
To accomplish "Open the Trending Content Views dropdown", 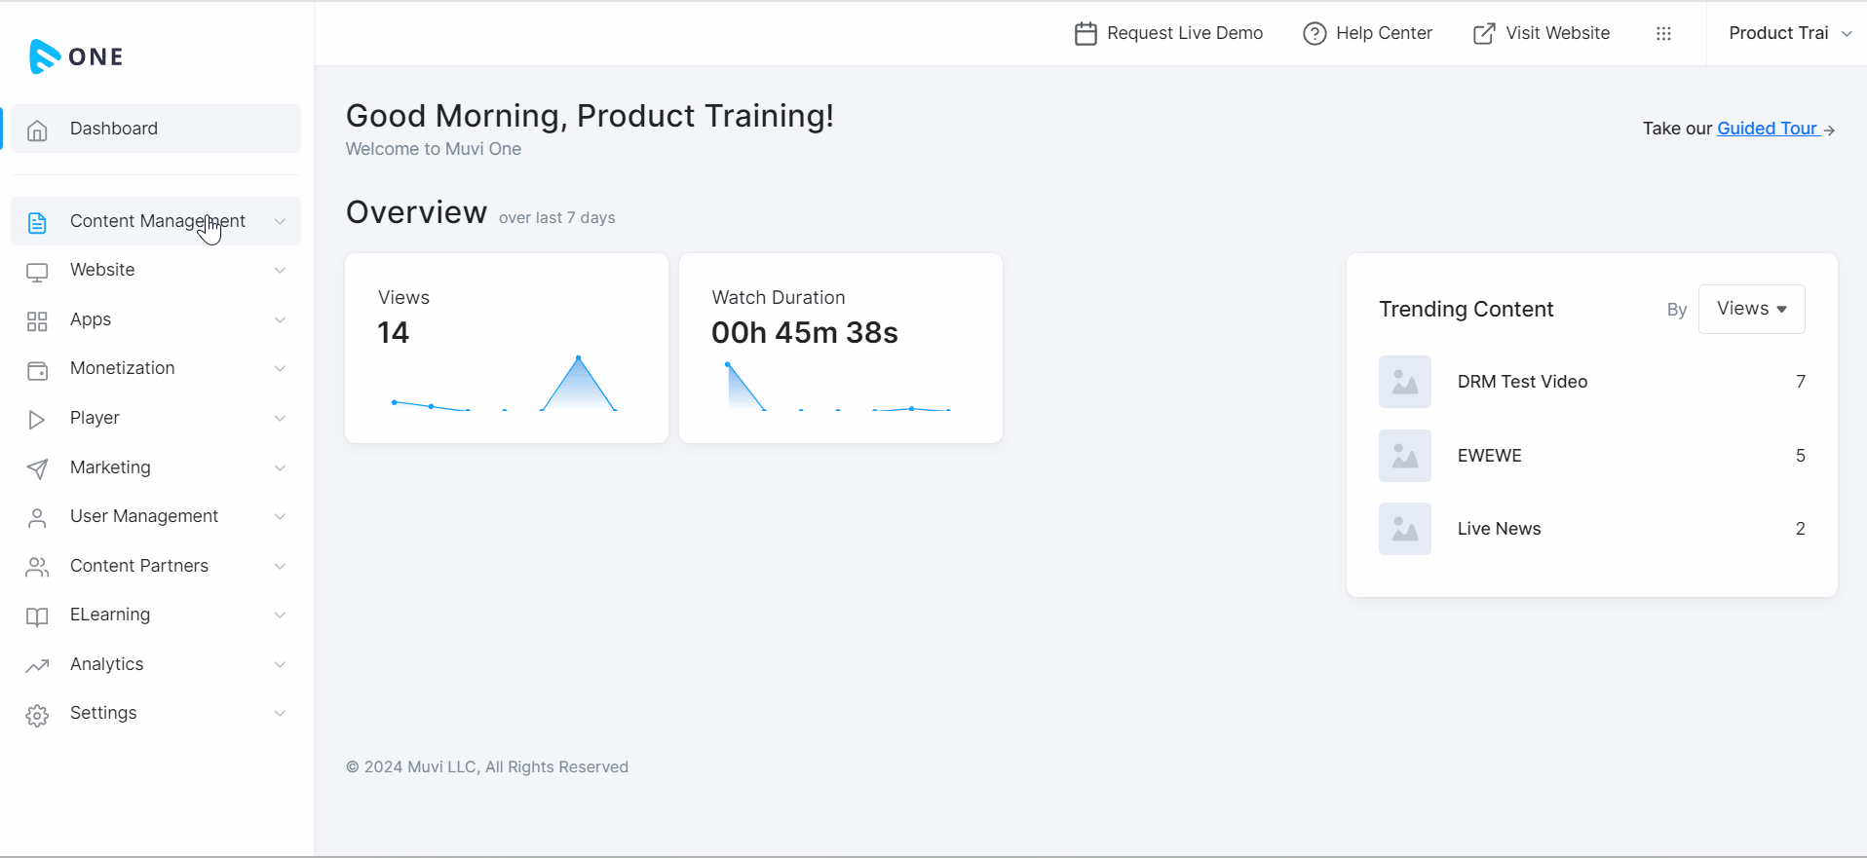I will (1751, 309).
